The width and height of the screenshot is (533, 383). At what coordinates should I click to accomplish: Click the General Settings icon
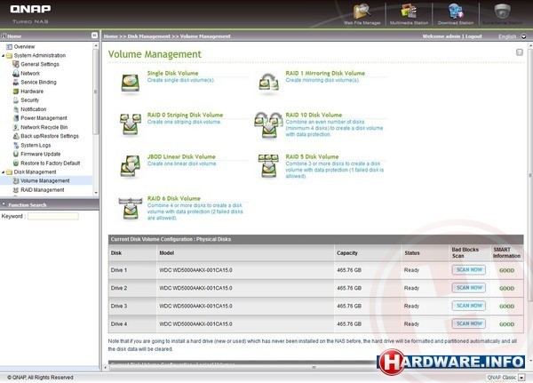coord(16,64)
